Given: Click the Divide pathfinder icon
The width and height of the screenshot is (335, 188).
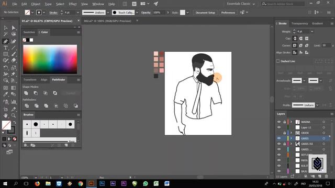Looking at the screenshot, I should pyautogui.click(x=27, y=105).
